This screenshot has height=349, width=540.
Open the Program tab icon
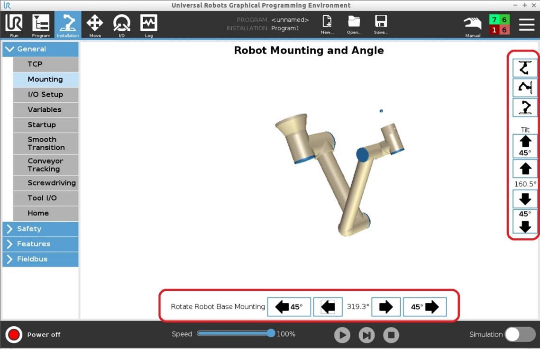click(x=41, y=25)
